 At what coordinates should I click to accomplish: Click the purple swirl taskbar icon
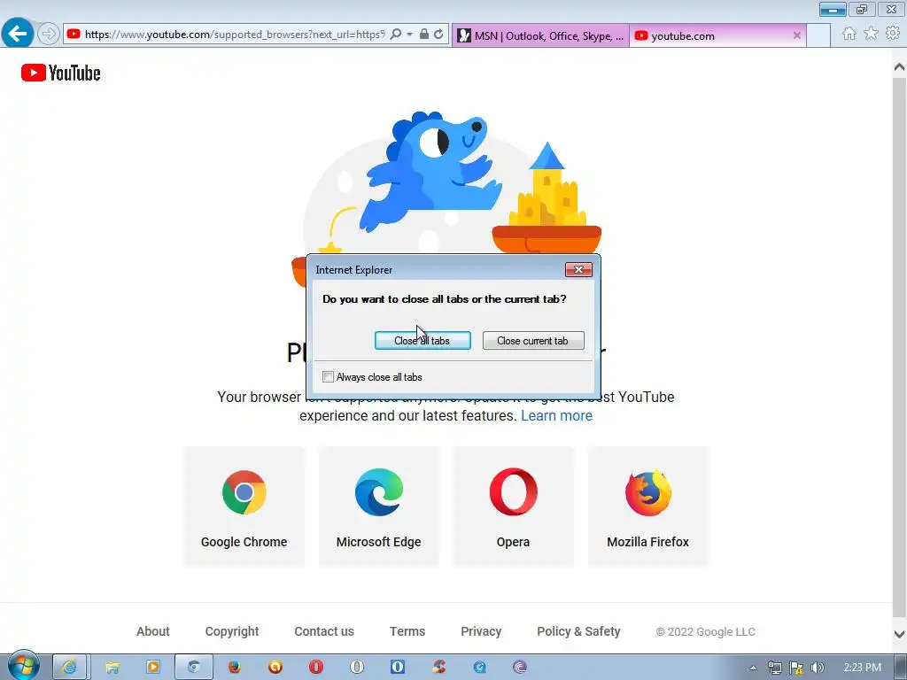[x=519, y=668]
